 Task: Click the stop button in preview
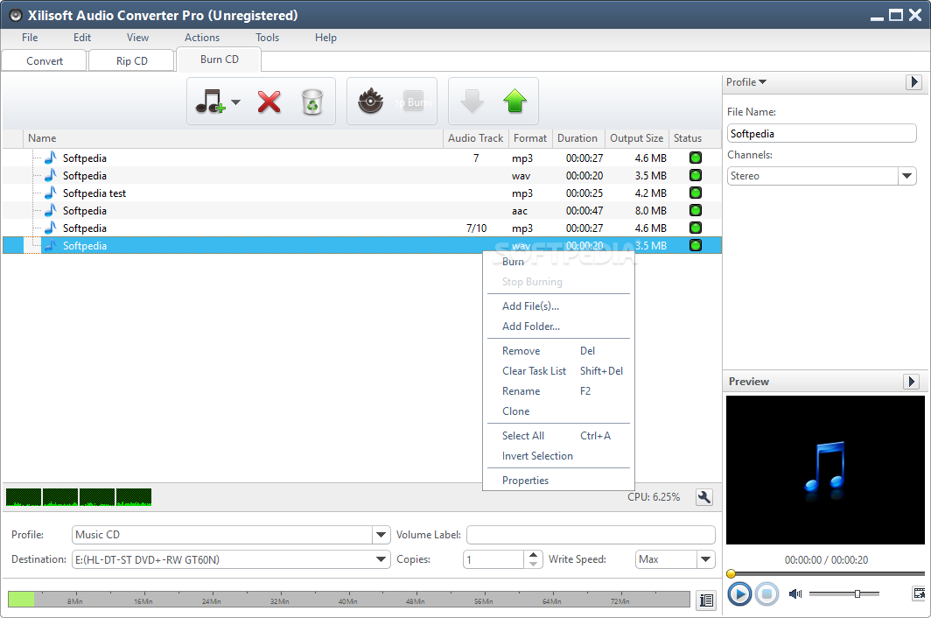[x=766, y=593]
